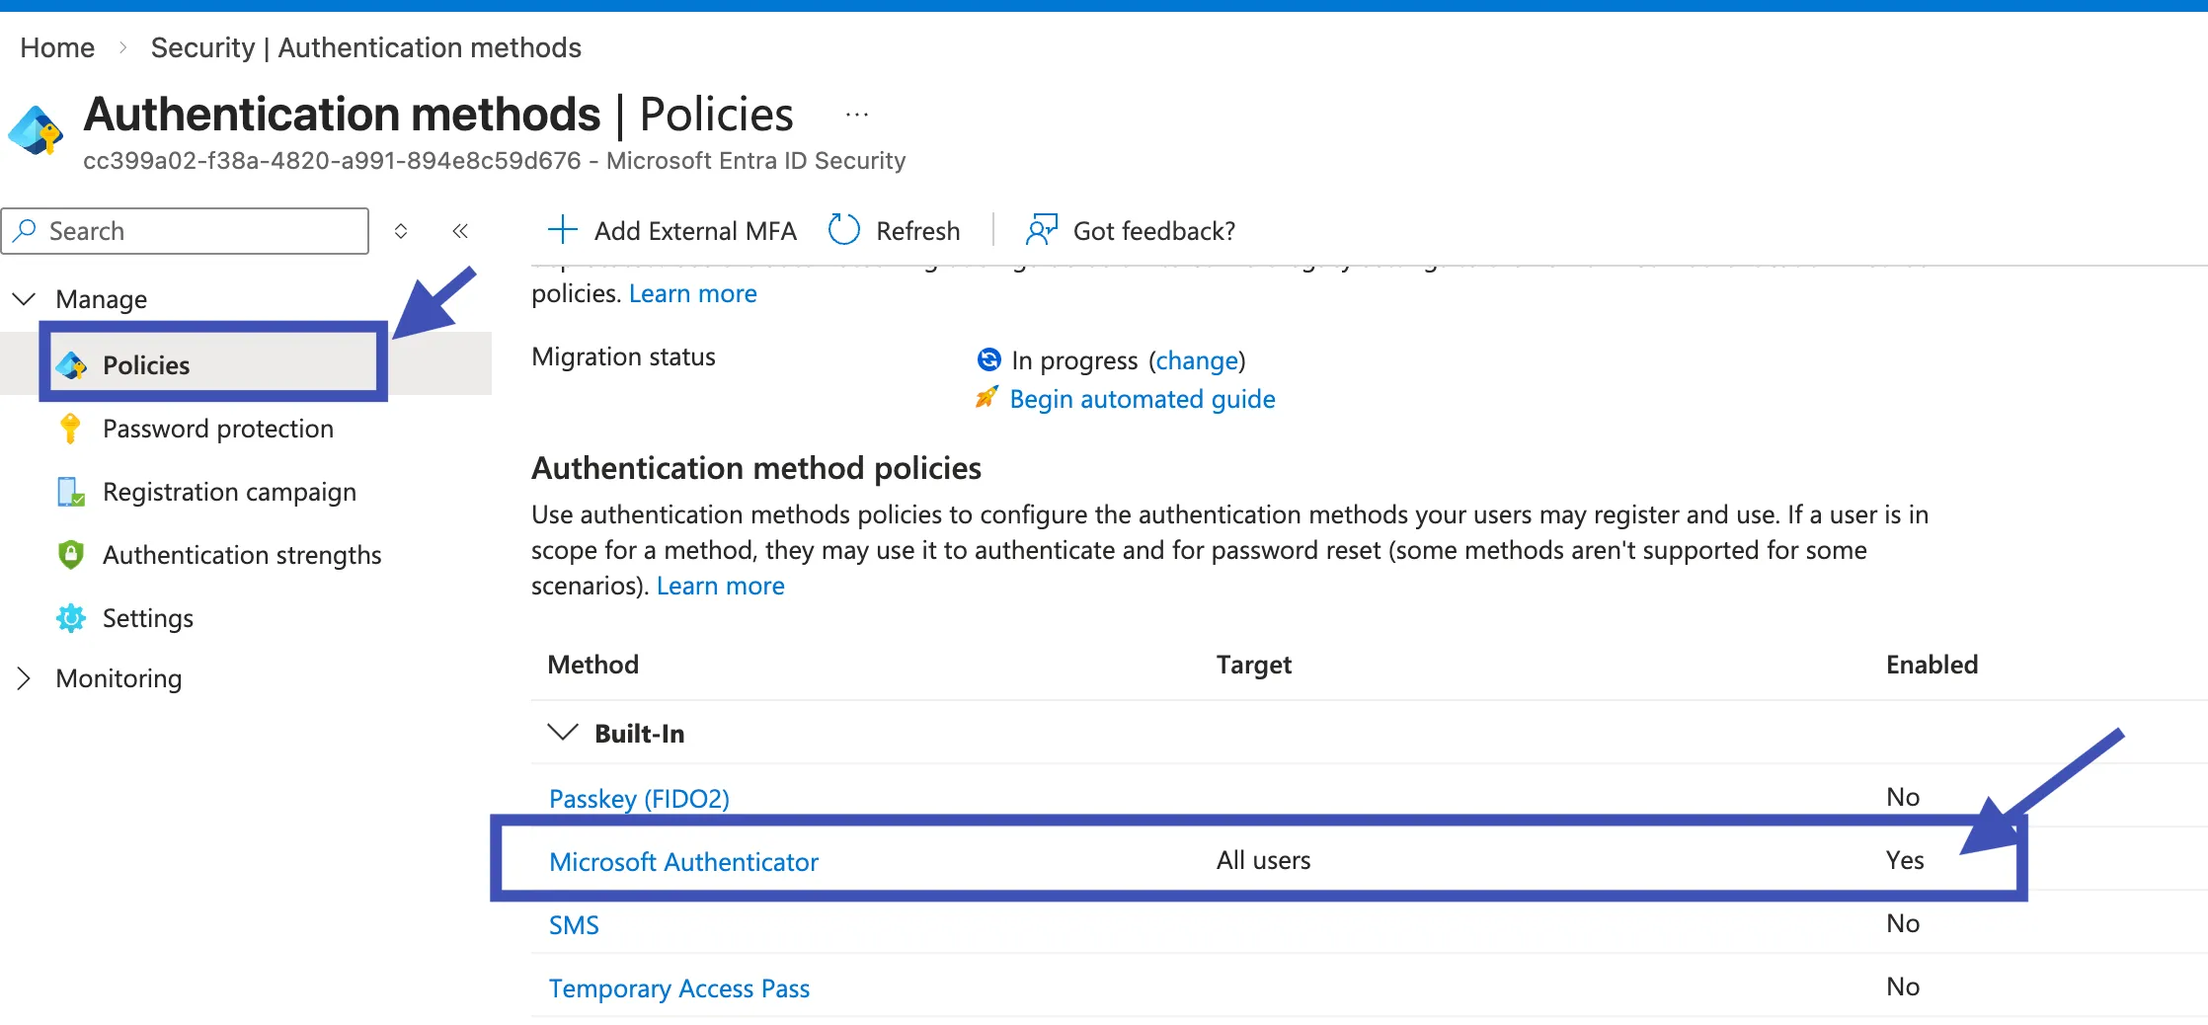The image size is (2208, 1025).
Task: Click the up-down sort arrows beside Search
Action: [x=401, y=231]
